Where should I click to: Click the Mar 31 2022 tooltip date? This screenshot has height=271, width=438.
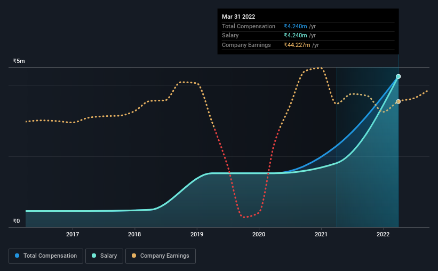tap(238, 17)
